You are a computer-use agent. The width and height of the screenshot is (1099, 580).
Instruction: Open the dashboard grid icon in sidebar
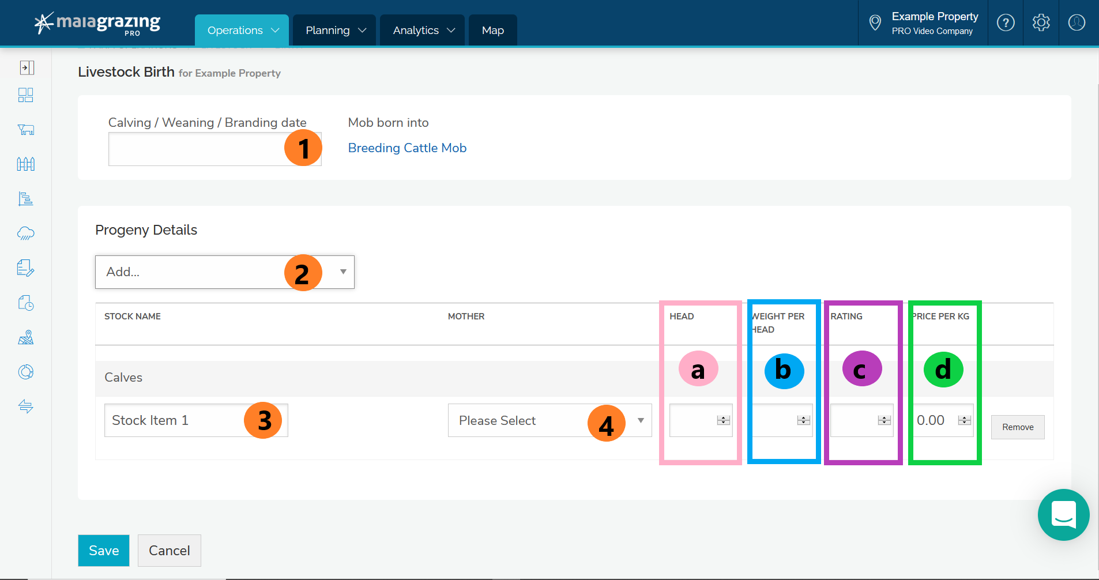coord(26,95)
